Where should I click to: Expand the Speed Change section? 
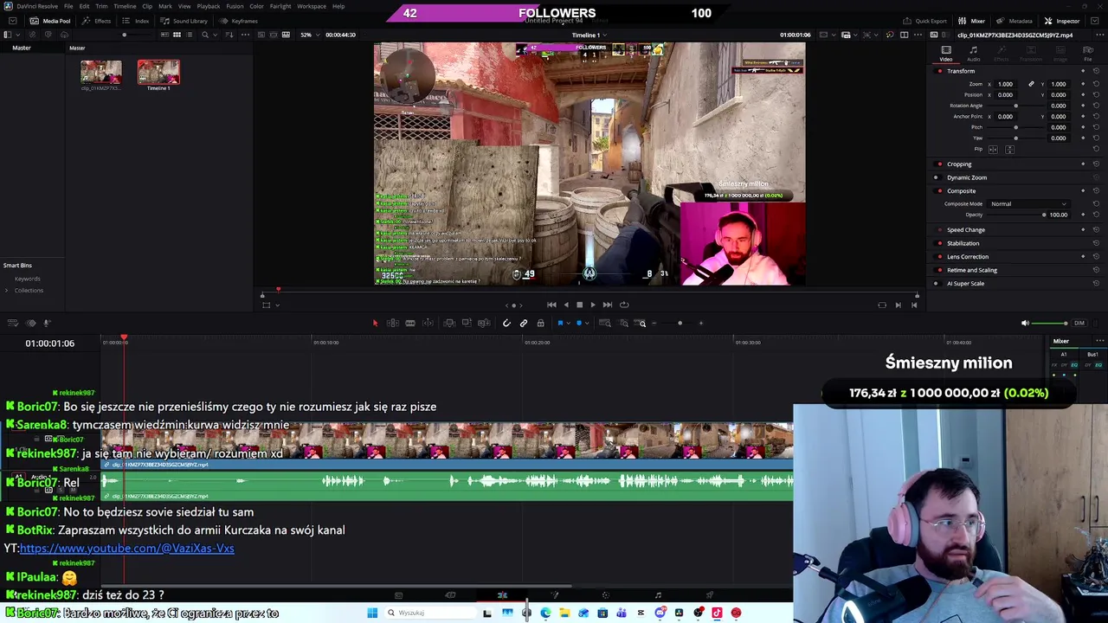pyautogui.click(x=966, y=230)
